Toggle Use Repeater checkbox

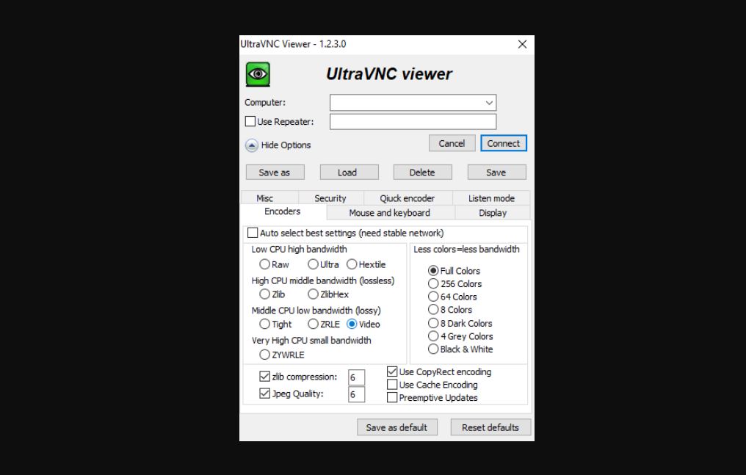coord(250,121)
